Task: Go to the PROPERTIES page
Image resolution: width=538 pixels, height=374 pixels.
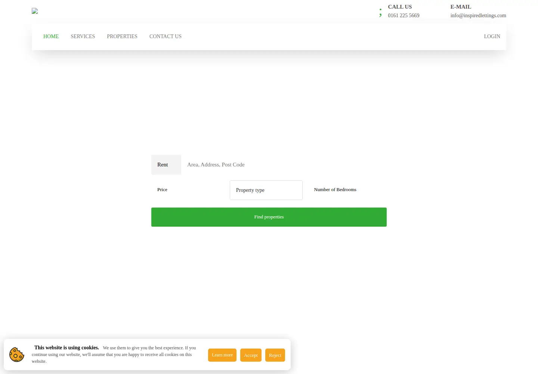Action: point(122,36)
